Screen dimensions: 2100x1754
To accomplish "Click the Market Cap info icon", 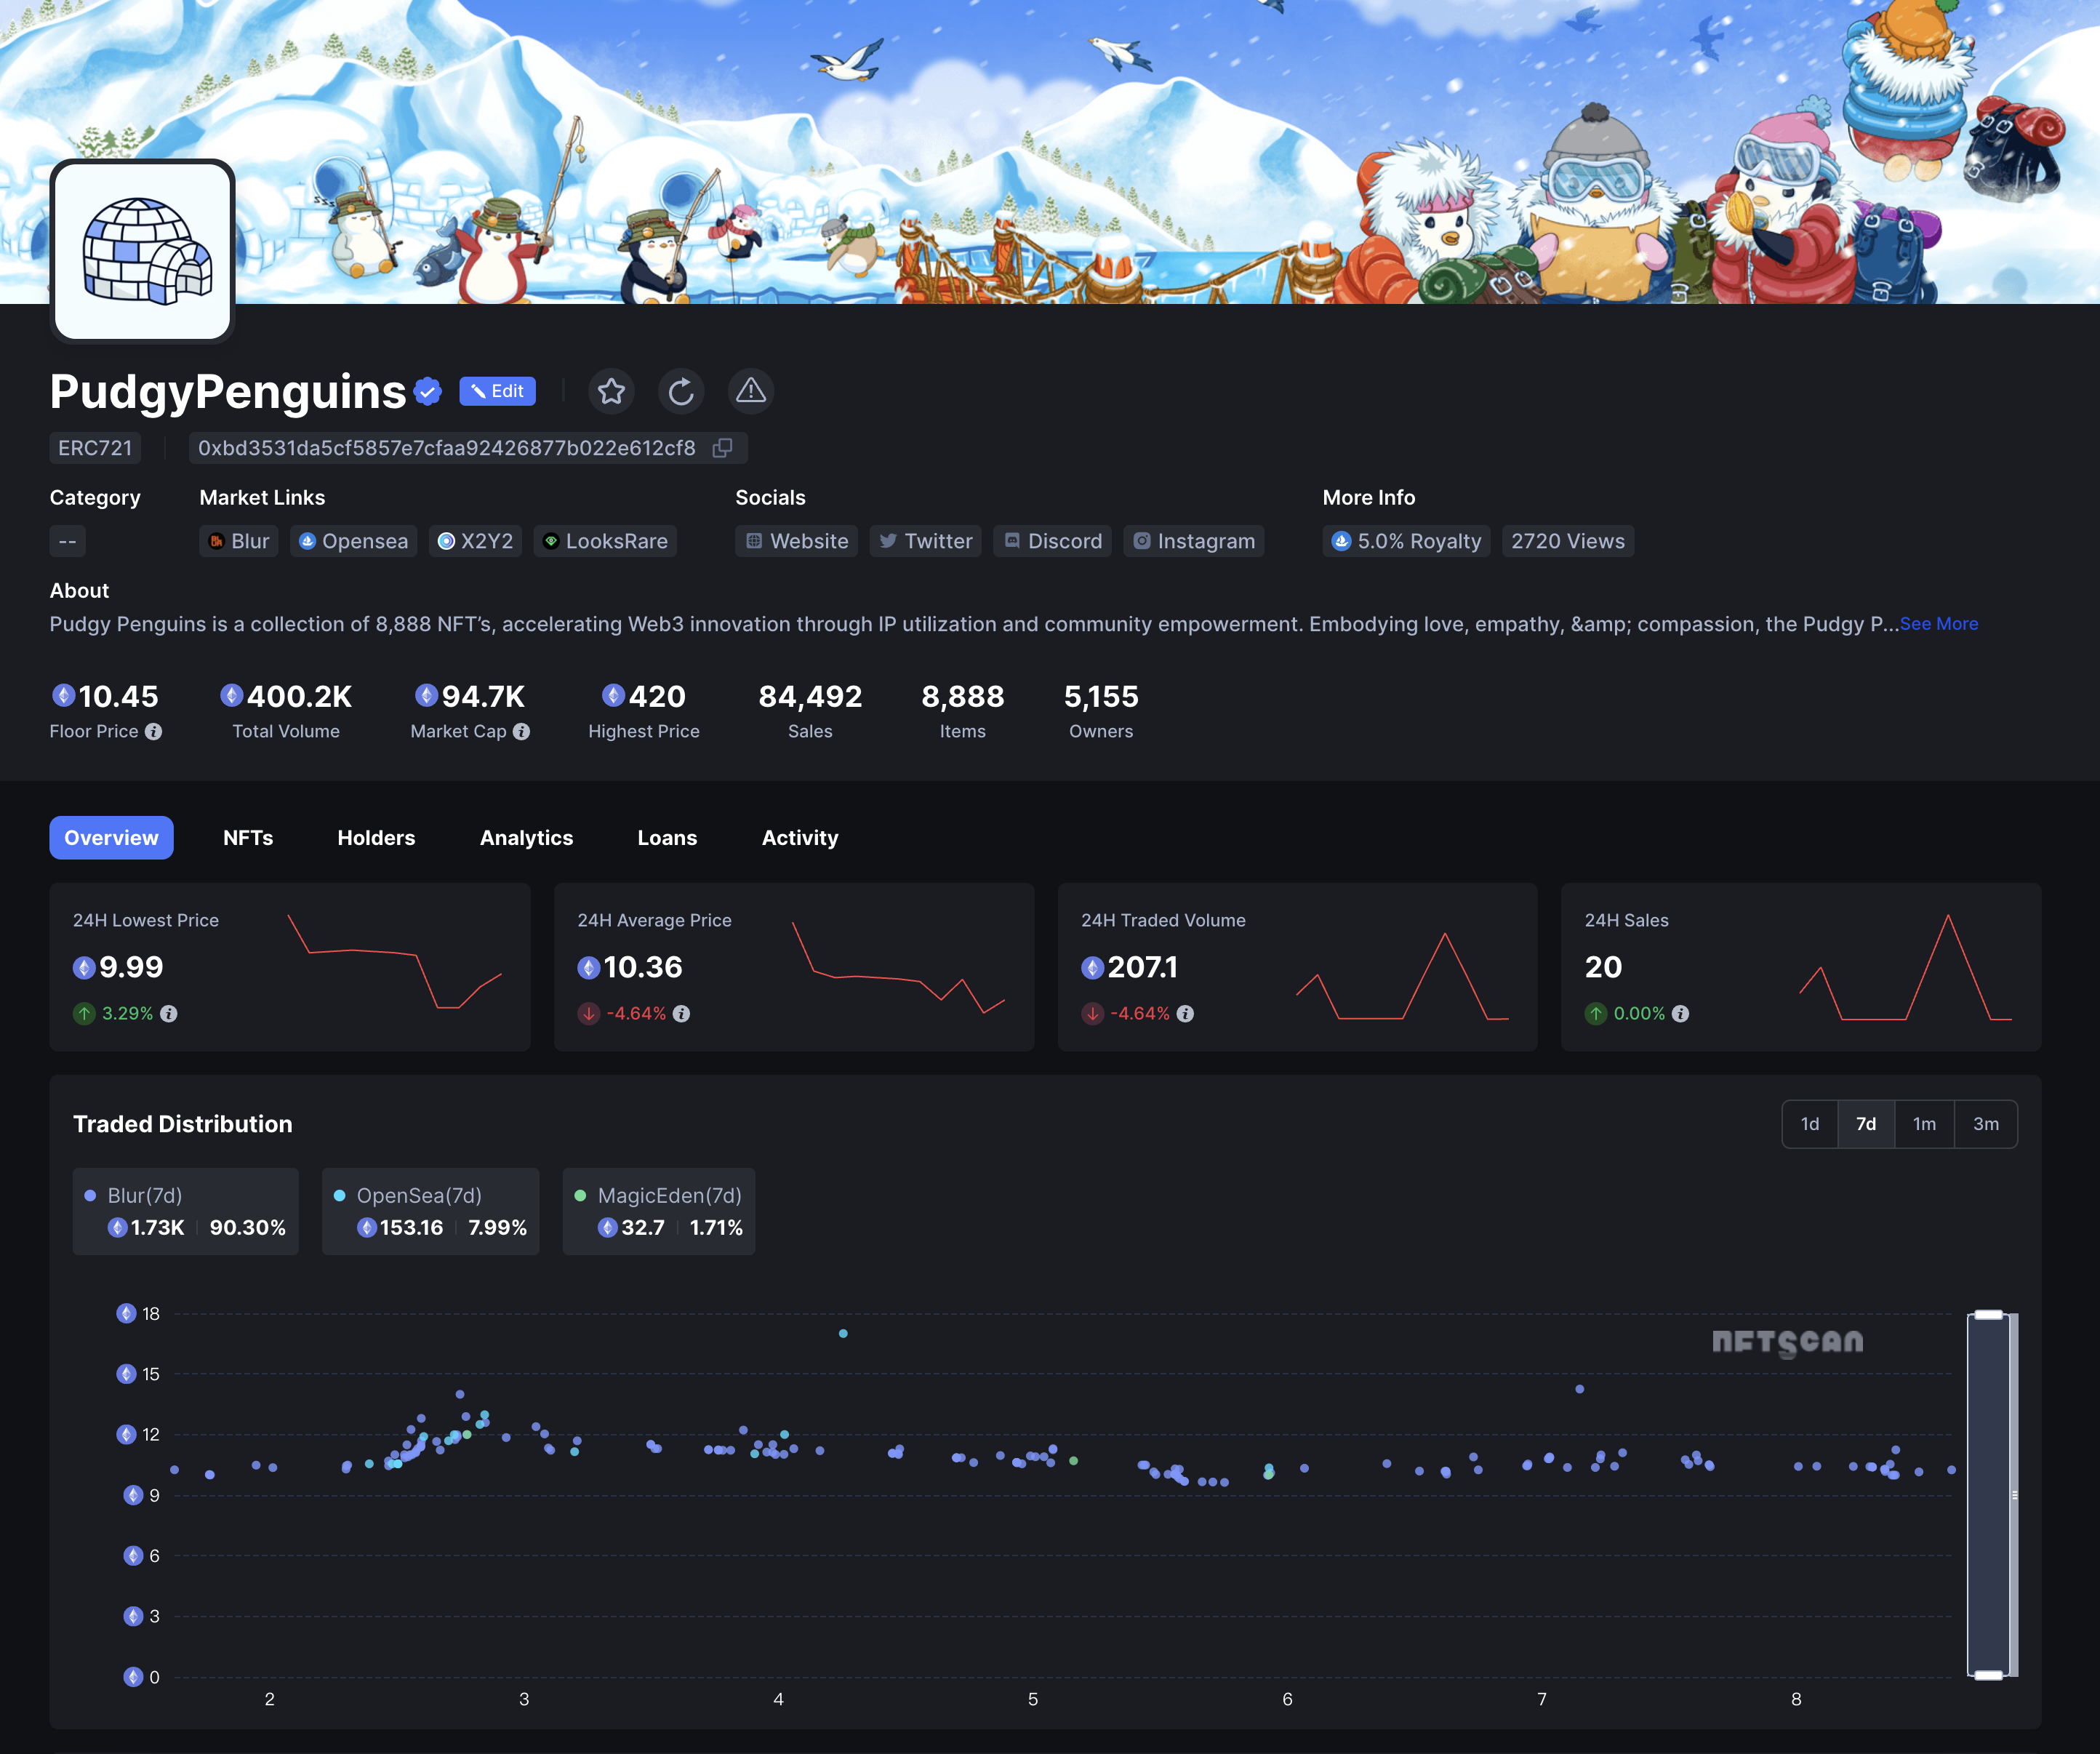I will [521, 731].
